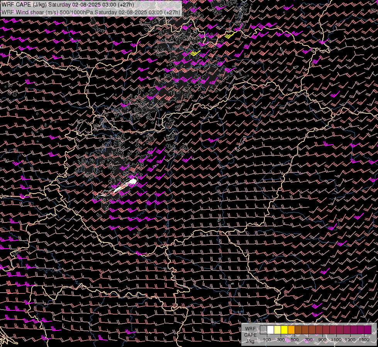The image size is (378, 347).
Task: Click the 1300 label on CAPE legend
Action: click(x=350, y=340)
